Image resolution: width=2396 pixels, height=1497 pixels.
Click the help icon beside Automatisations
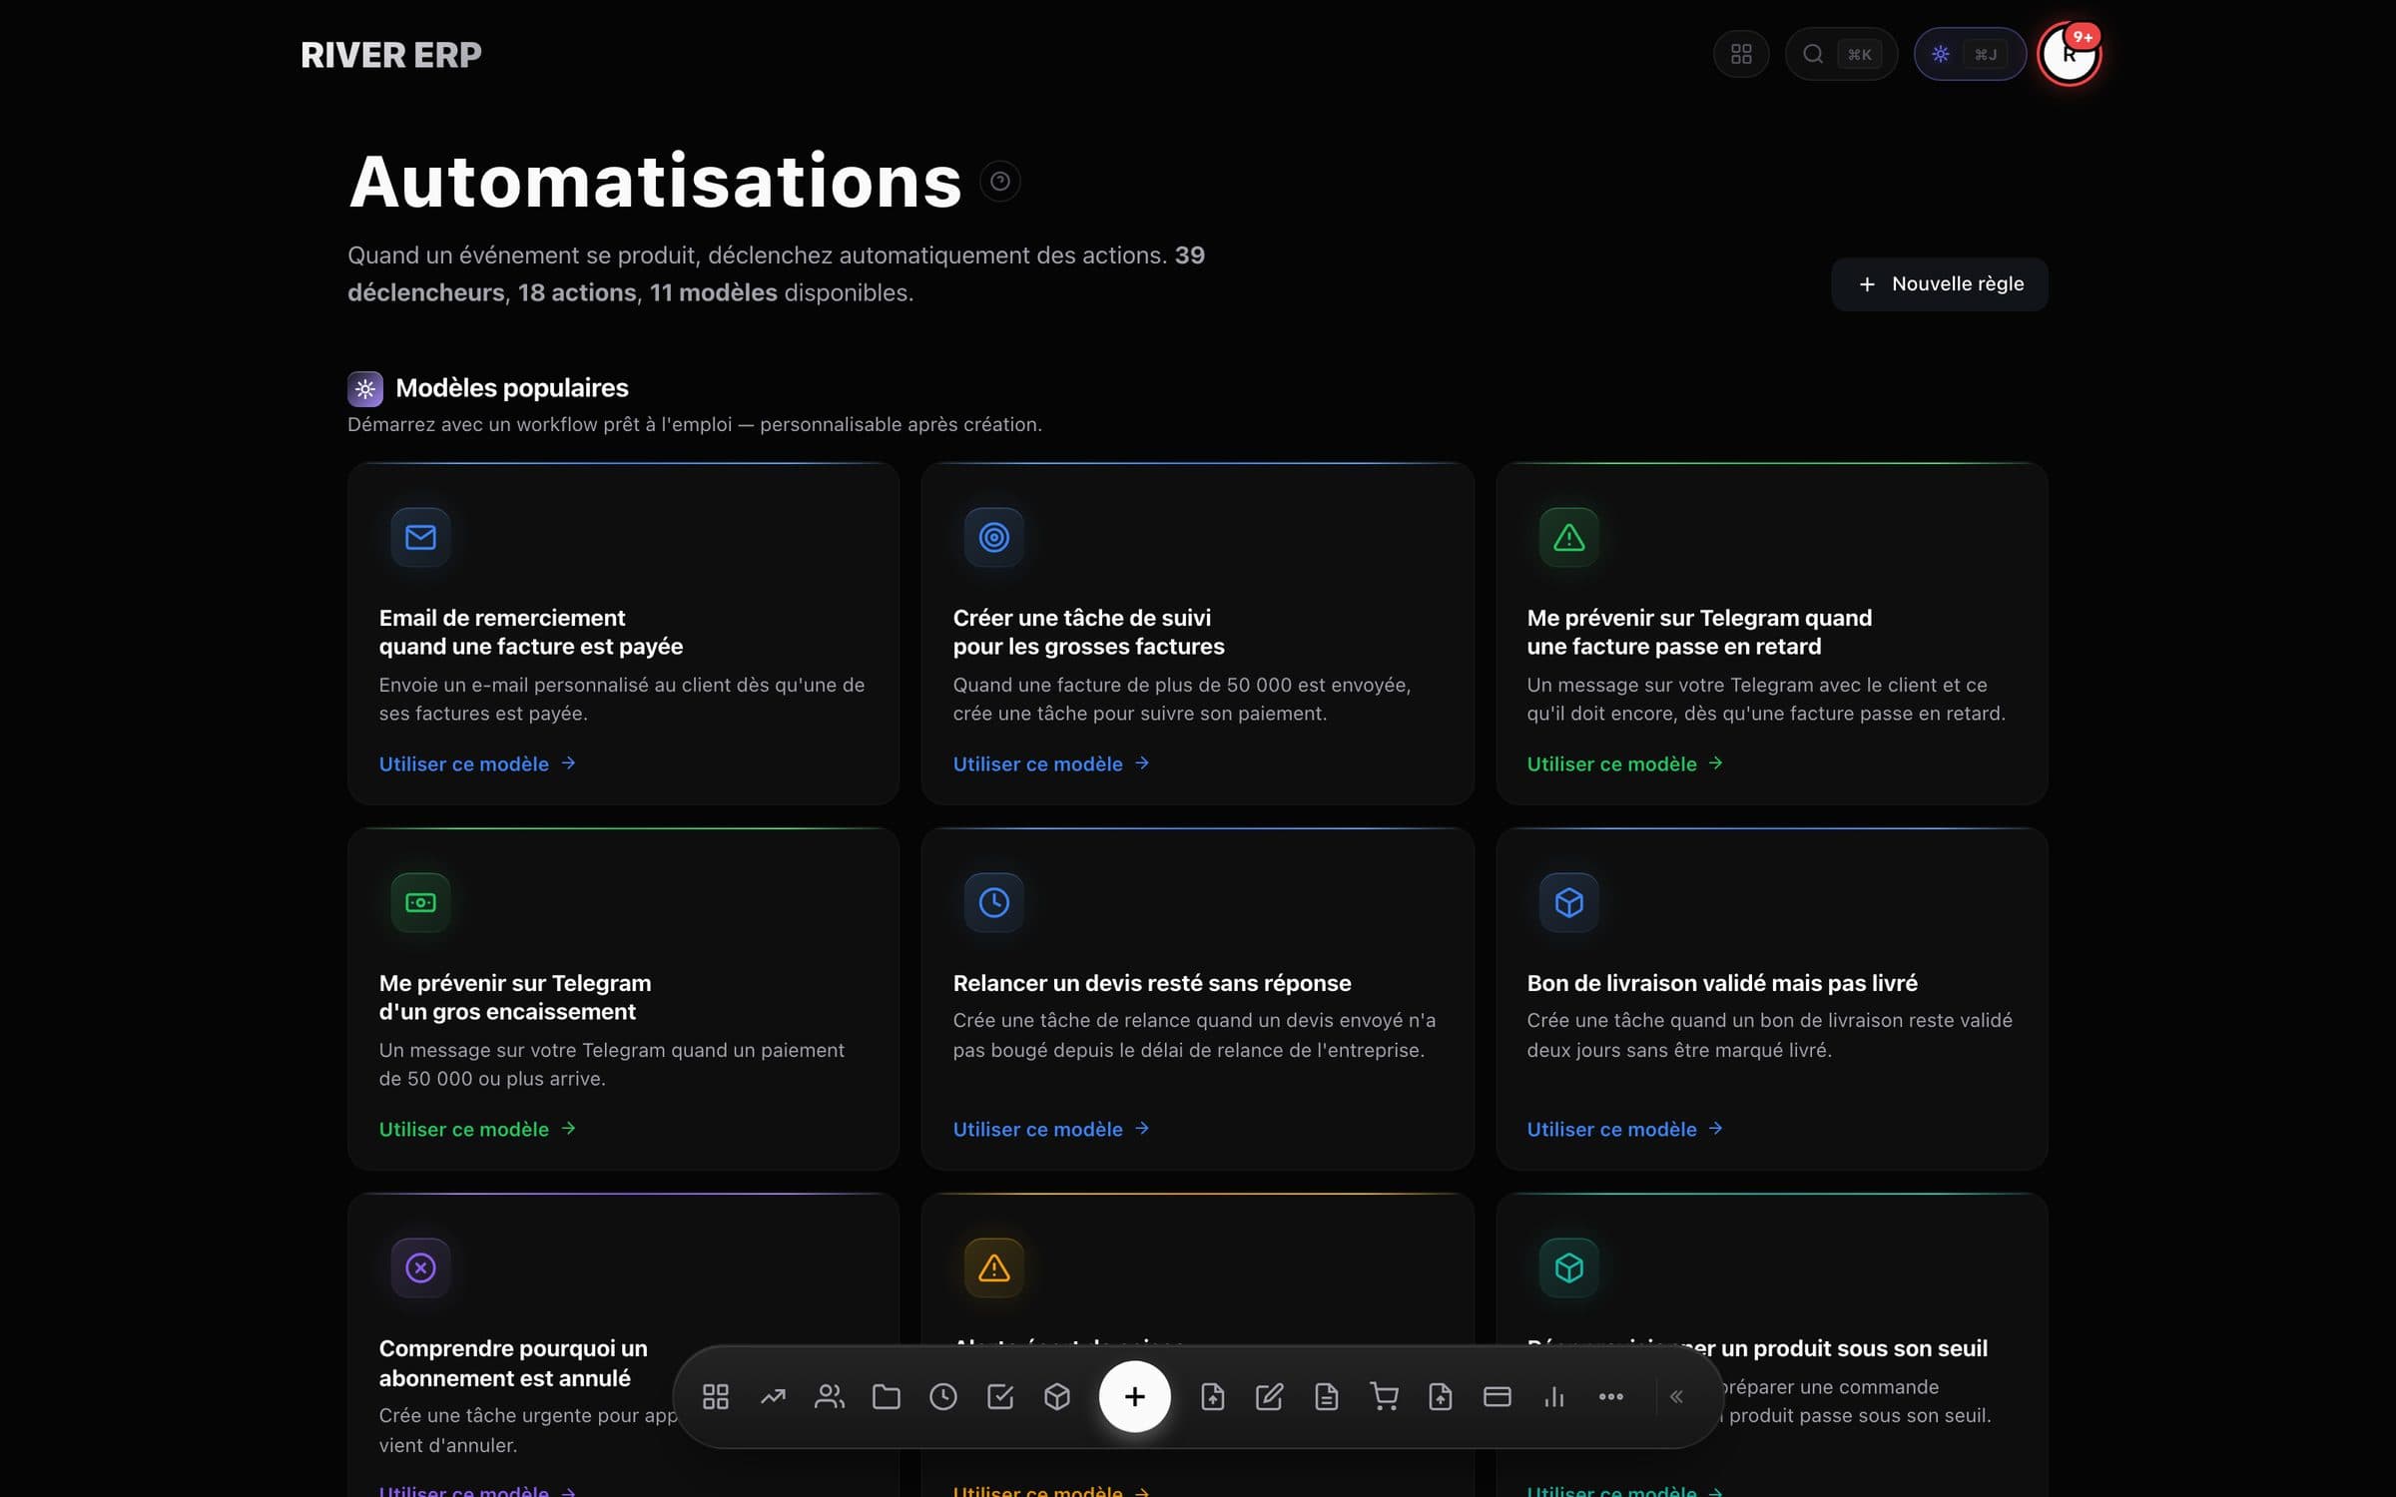1000,182
